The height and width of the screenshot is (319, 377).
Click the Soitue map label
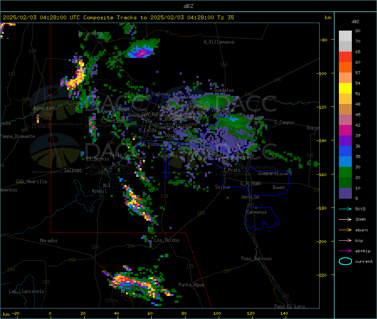click(x=222, y=187)
